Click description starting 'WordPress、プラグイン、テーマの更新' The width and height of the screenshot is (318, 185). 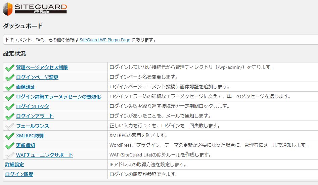[x=210, y=145]
